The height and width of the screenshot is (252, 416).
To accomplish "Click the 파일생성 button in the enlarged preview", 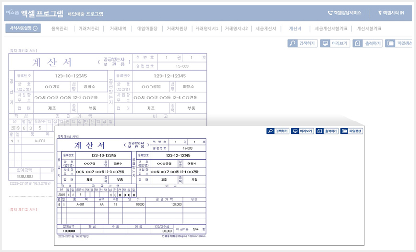I will coord(351,131).
